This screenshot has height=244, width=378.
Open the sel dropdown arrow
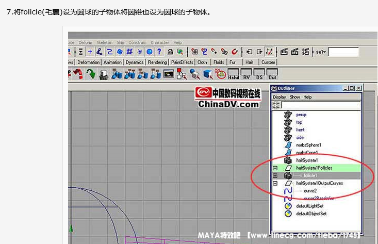[x=324, y=52]
